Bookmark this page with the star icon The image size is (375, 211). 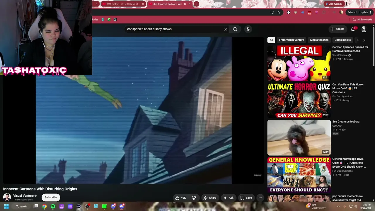click(x=279, y=12)
